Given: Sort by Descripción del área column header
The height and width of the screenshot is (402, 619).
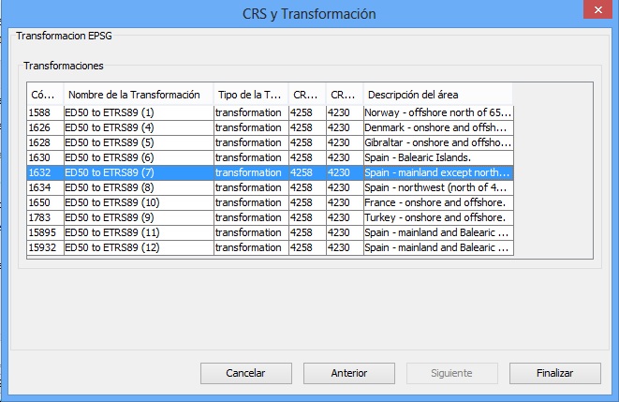Looking at the screenshot, I should pyautogui.click(x=438, y=95).
